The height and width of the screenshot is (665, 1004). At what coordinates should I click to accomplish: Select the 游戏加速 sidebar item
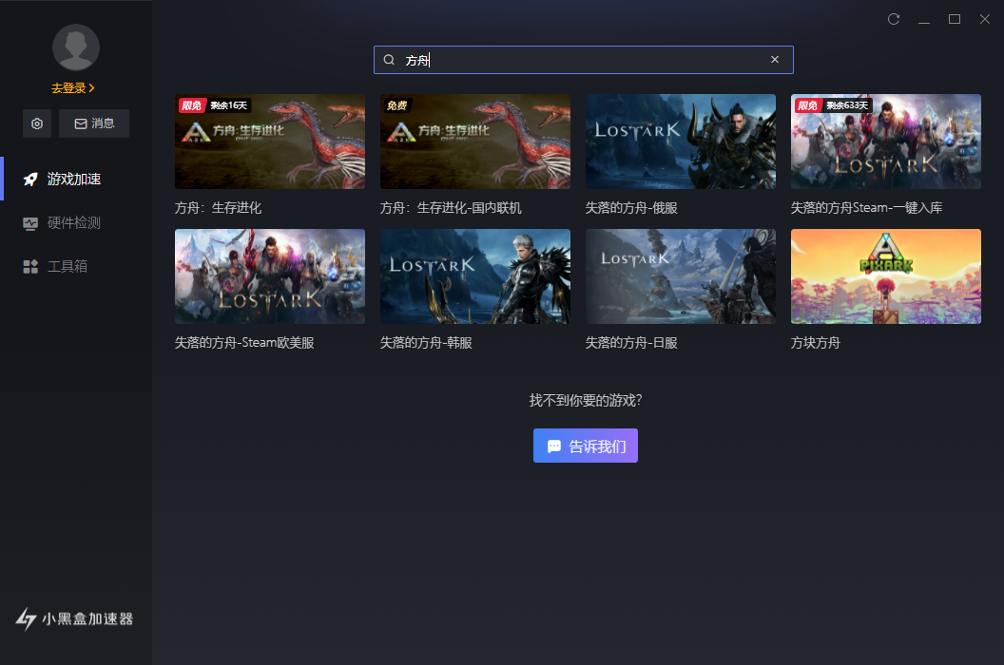point(76,179)
